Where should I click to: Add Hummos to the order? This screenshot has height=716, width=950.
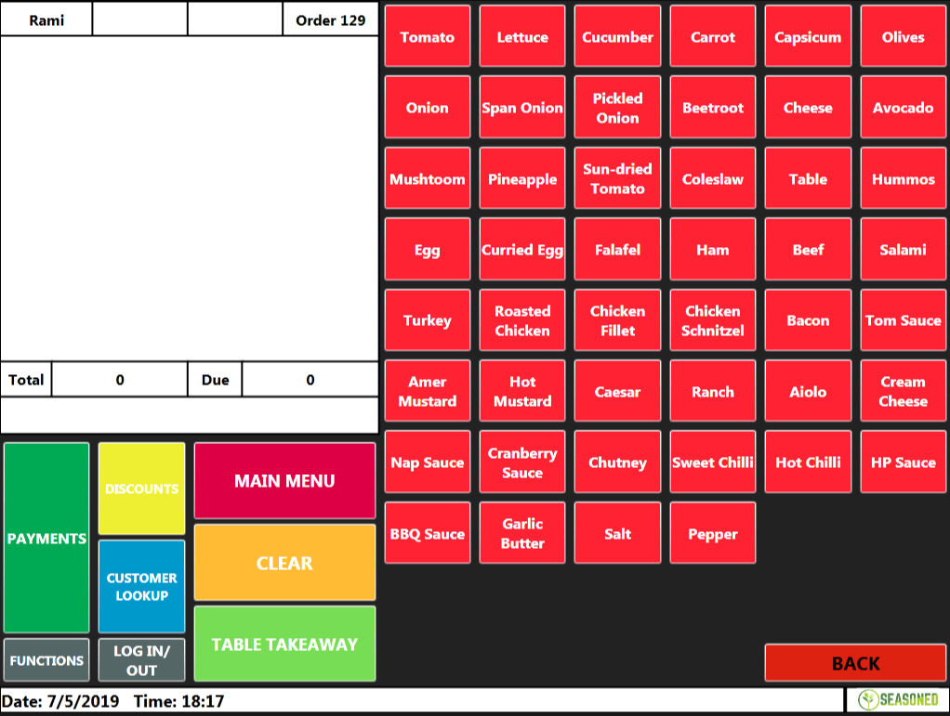click(903, 178)
